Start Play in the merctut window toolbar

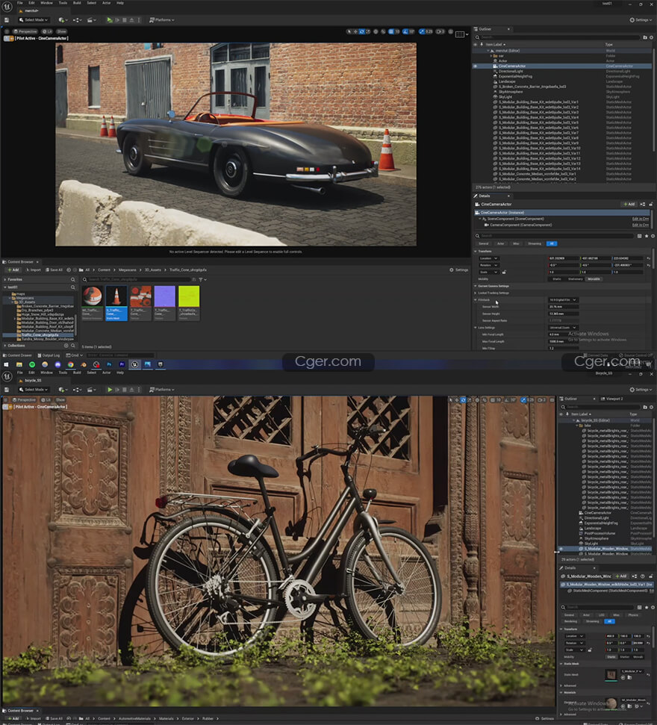click(x=110, y=20)
